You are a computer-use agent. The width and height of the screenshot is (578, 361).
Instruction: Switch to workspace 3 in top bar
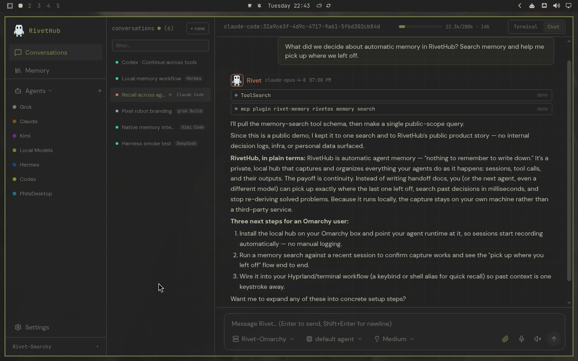39,6
